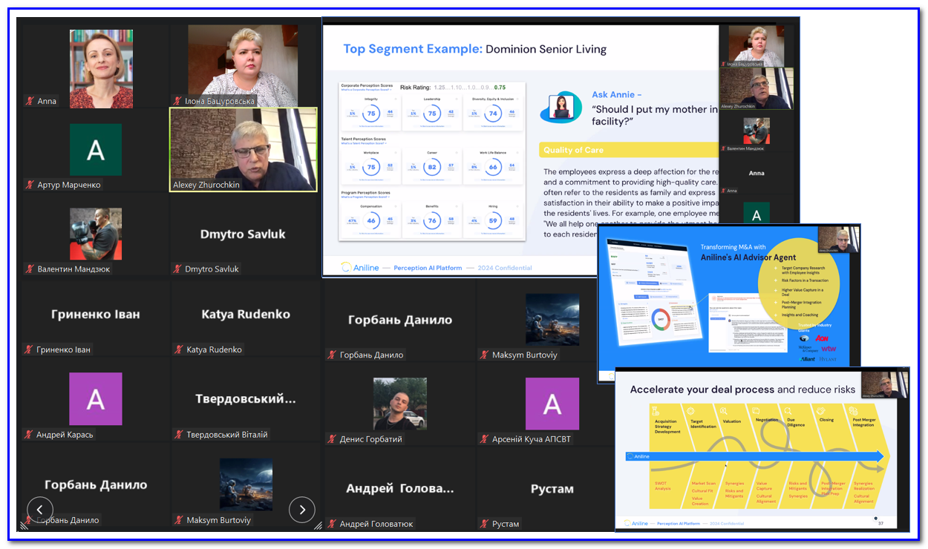Viewport: 928px width, 549px height.
Task: Click the Compensation score 46 circle
Action: pos(370,220)
